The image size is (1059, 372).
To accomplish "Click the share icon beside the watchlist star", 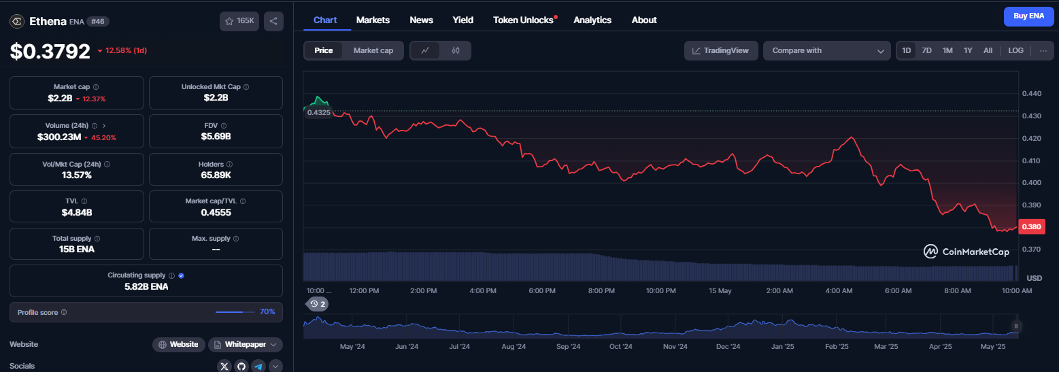I will coord(273,21).
